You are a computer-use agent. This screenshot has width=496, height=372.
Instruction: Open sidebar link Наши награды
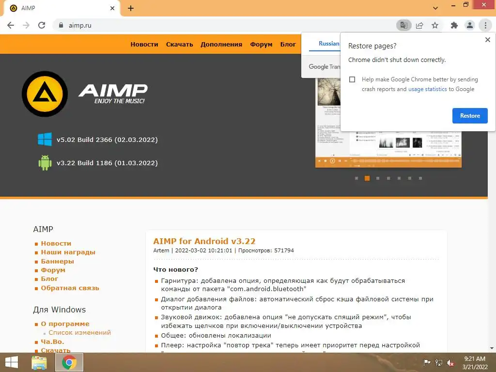pos(68,252)
